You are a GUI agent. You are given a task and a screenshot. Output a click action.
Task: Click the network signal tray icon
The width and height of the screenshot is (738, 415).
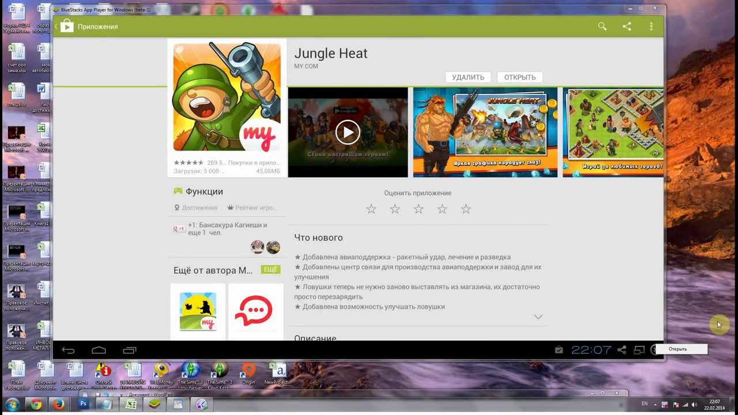[x=685, y=405]
